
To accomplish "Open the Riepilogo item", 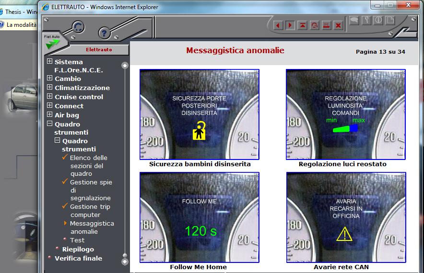I will 78,249.
